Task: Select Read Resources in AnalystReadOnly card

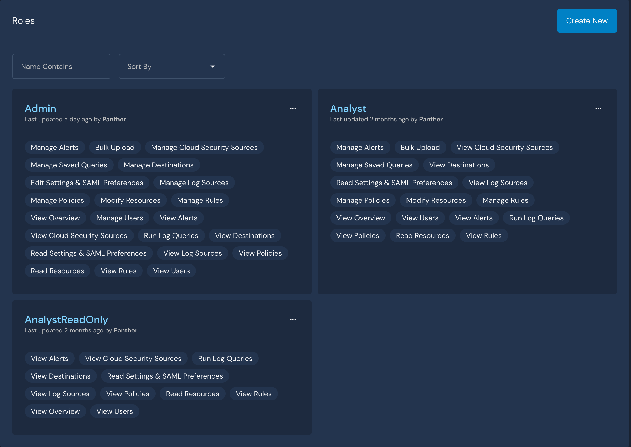Action: 192,394
